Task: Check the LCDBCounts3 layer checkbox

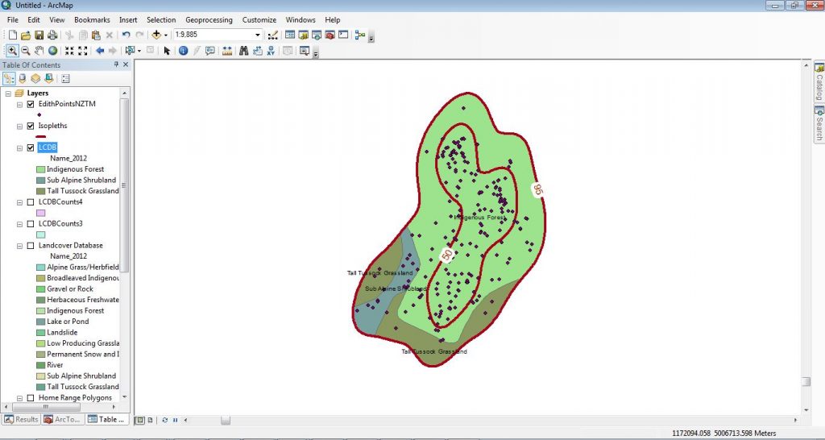Action: coord(31,224)
